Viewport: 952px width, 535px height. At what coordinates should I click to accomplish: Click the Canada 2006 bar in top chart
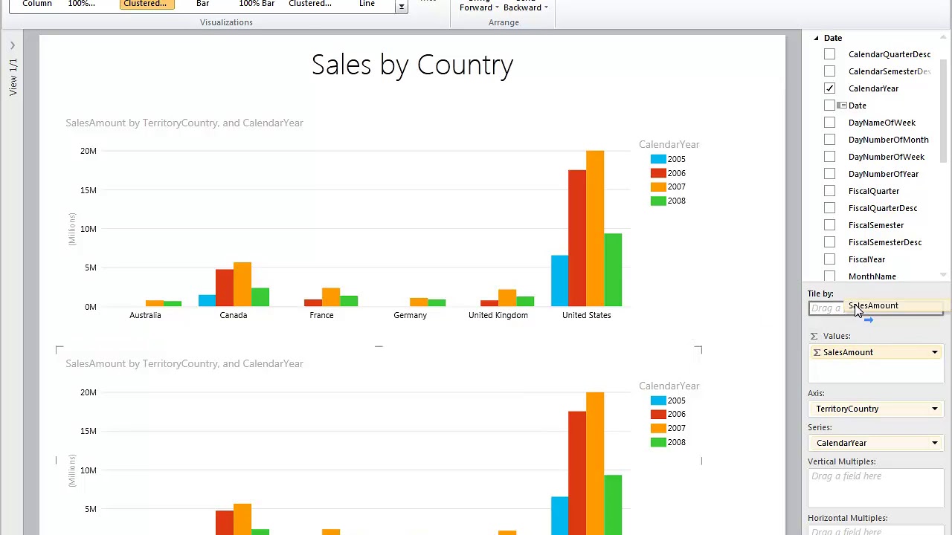pos(224,288)
